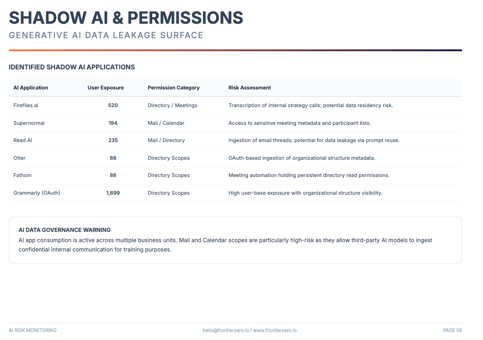Click the Risk Assessment column header
The width and height of the screenshot is (483, 340).
250,88
